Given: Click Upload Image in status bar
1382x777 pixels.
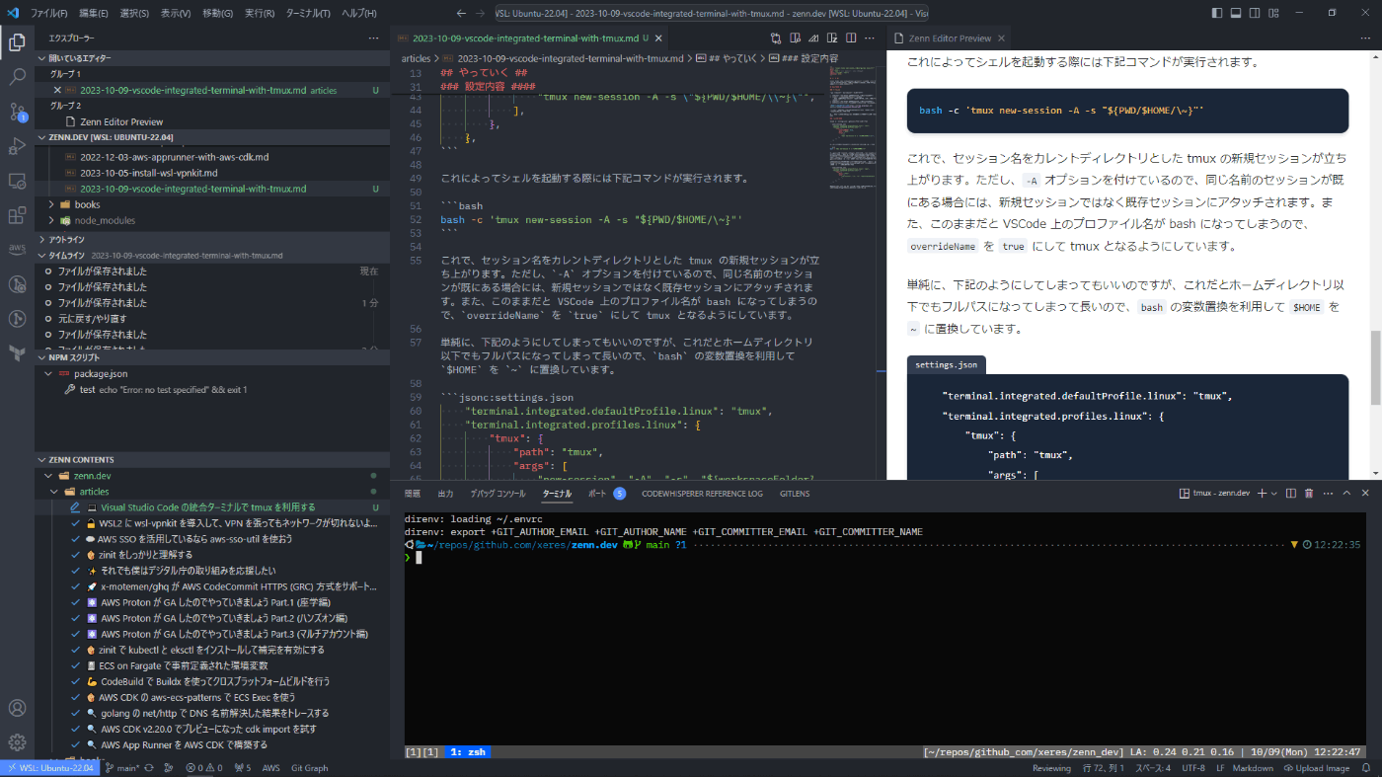Looking at the screenshot, I should [1316, 768].
